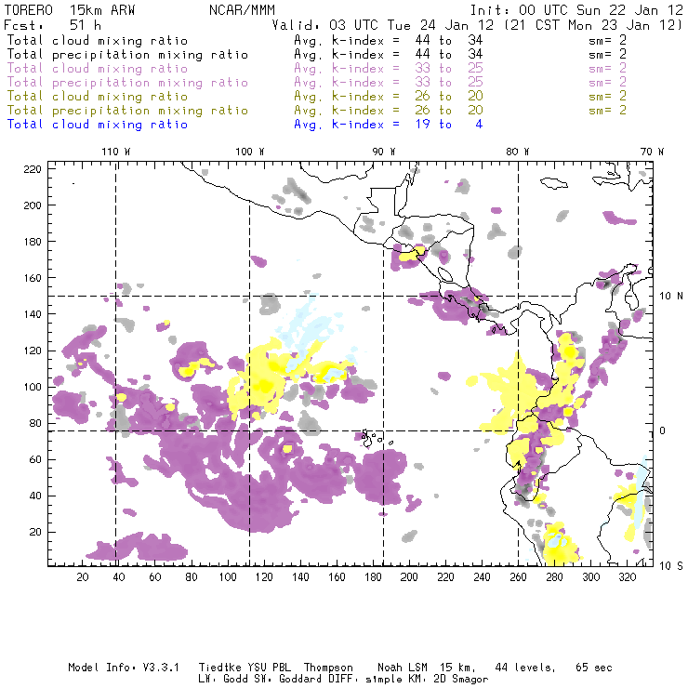
Task: Select "sm= 2" on the black precipitation row
Action: 608,55
